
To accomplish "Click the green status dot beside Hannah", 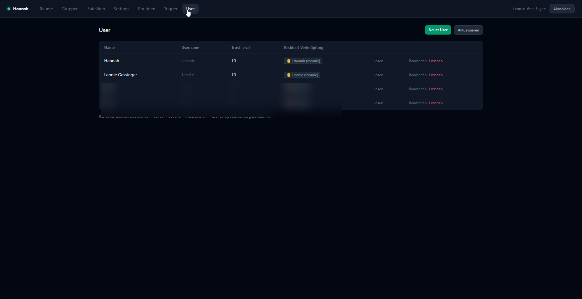I will pyautogui.click(x=9, y=9).
